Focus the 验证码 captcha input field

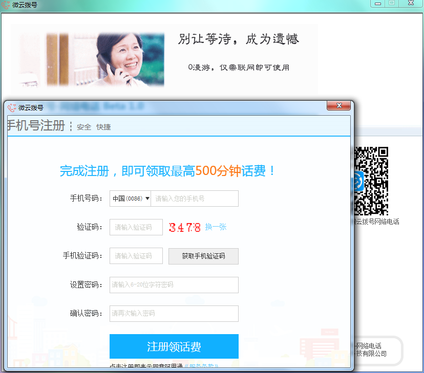click(136, 227)
